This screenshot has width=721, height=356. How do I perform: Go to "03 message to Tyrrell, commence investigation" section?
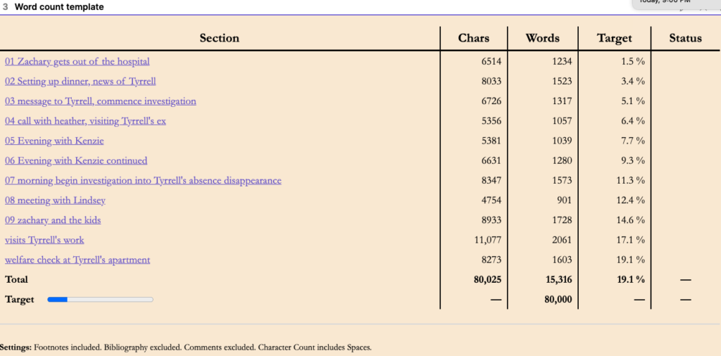(100, 101)
